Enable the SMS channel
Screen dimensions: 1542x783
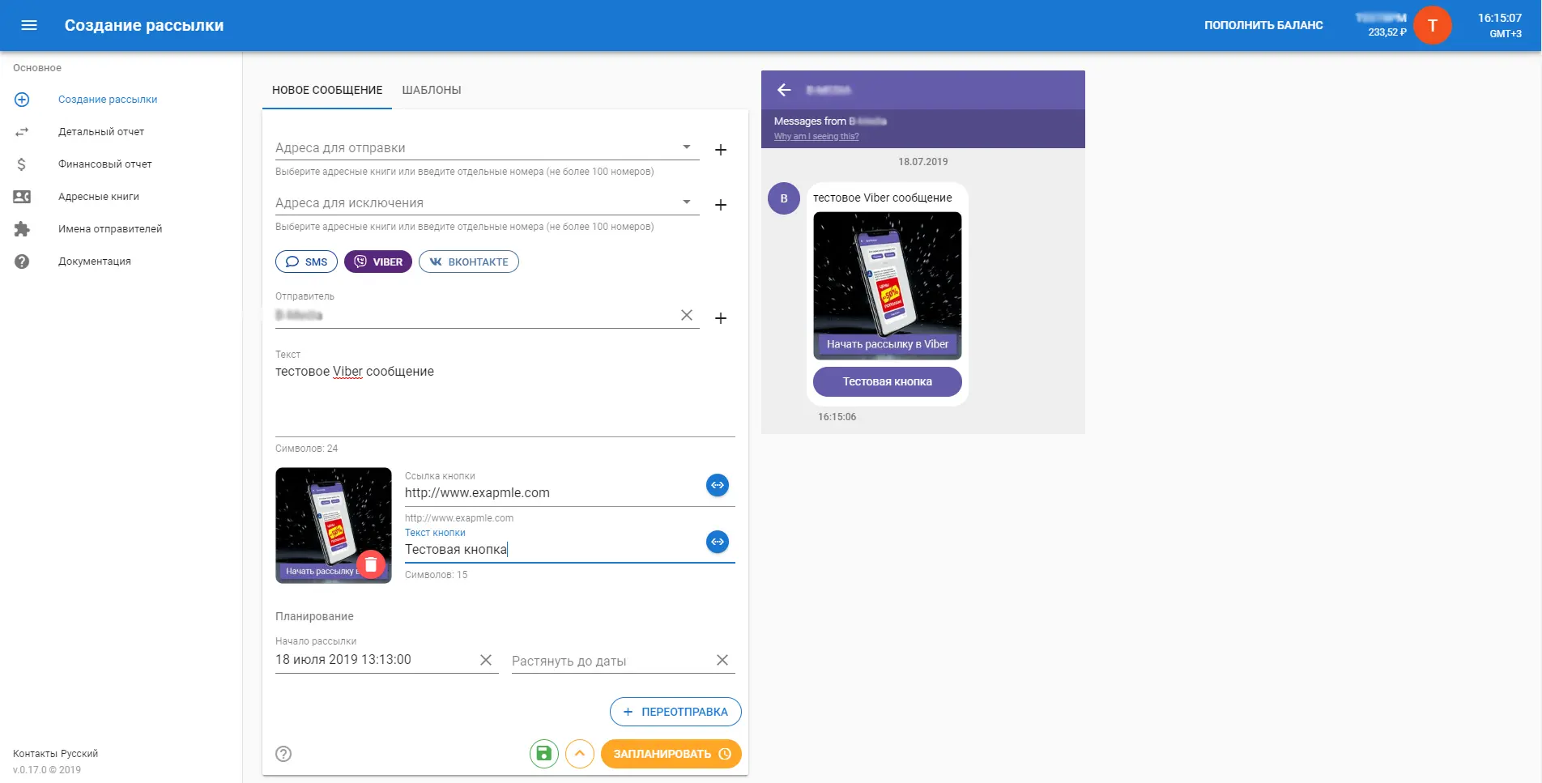tap(306, 262)
